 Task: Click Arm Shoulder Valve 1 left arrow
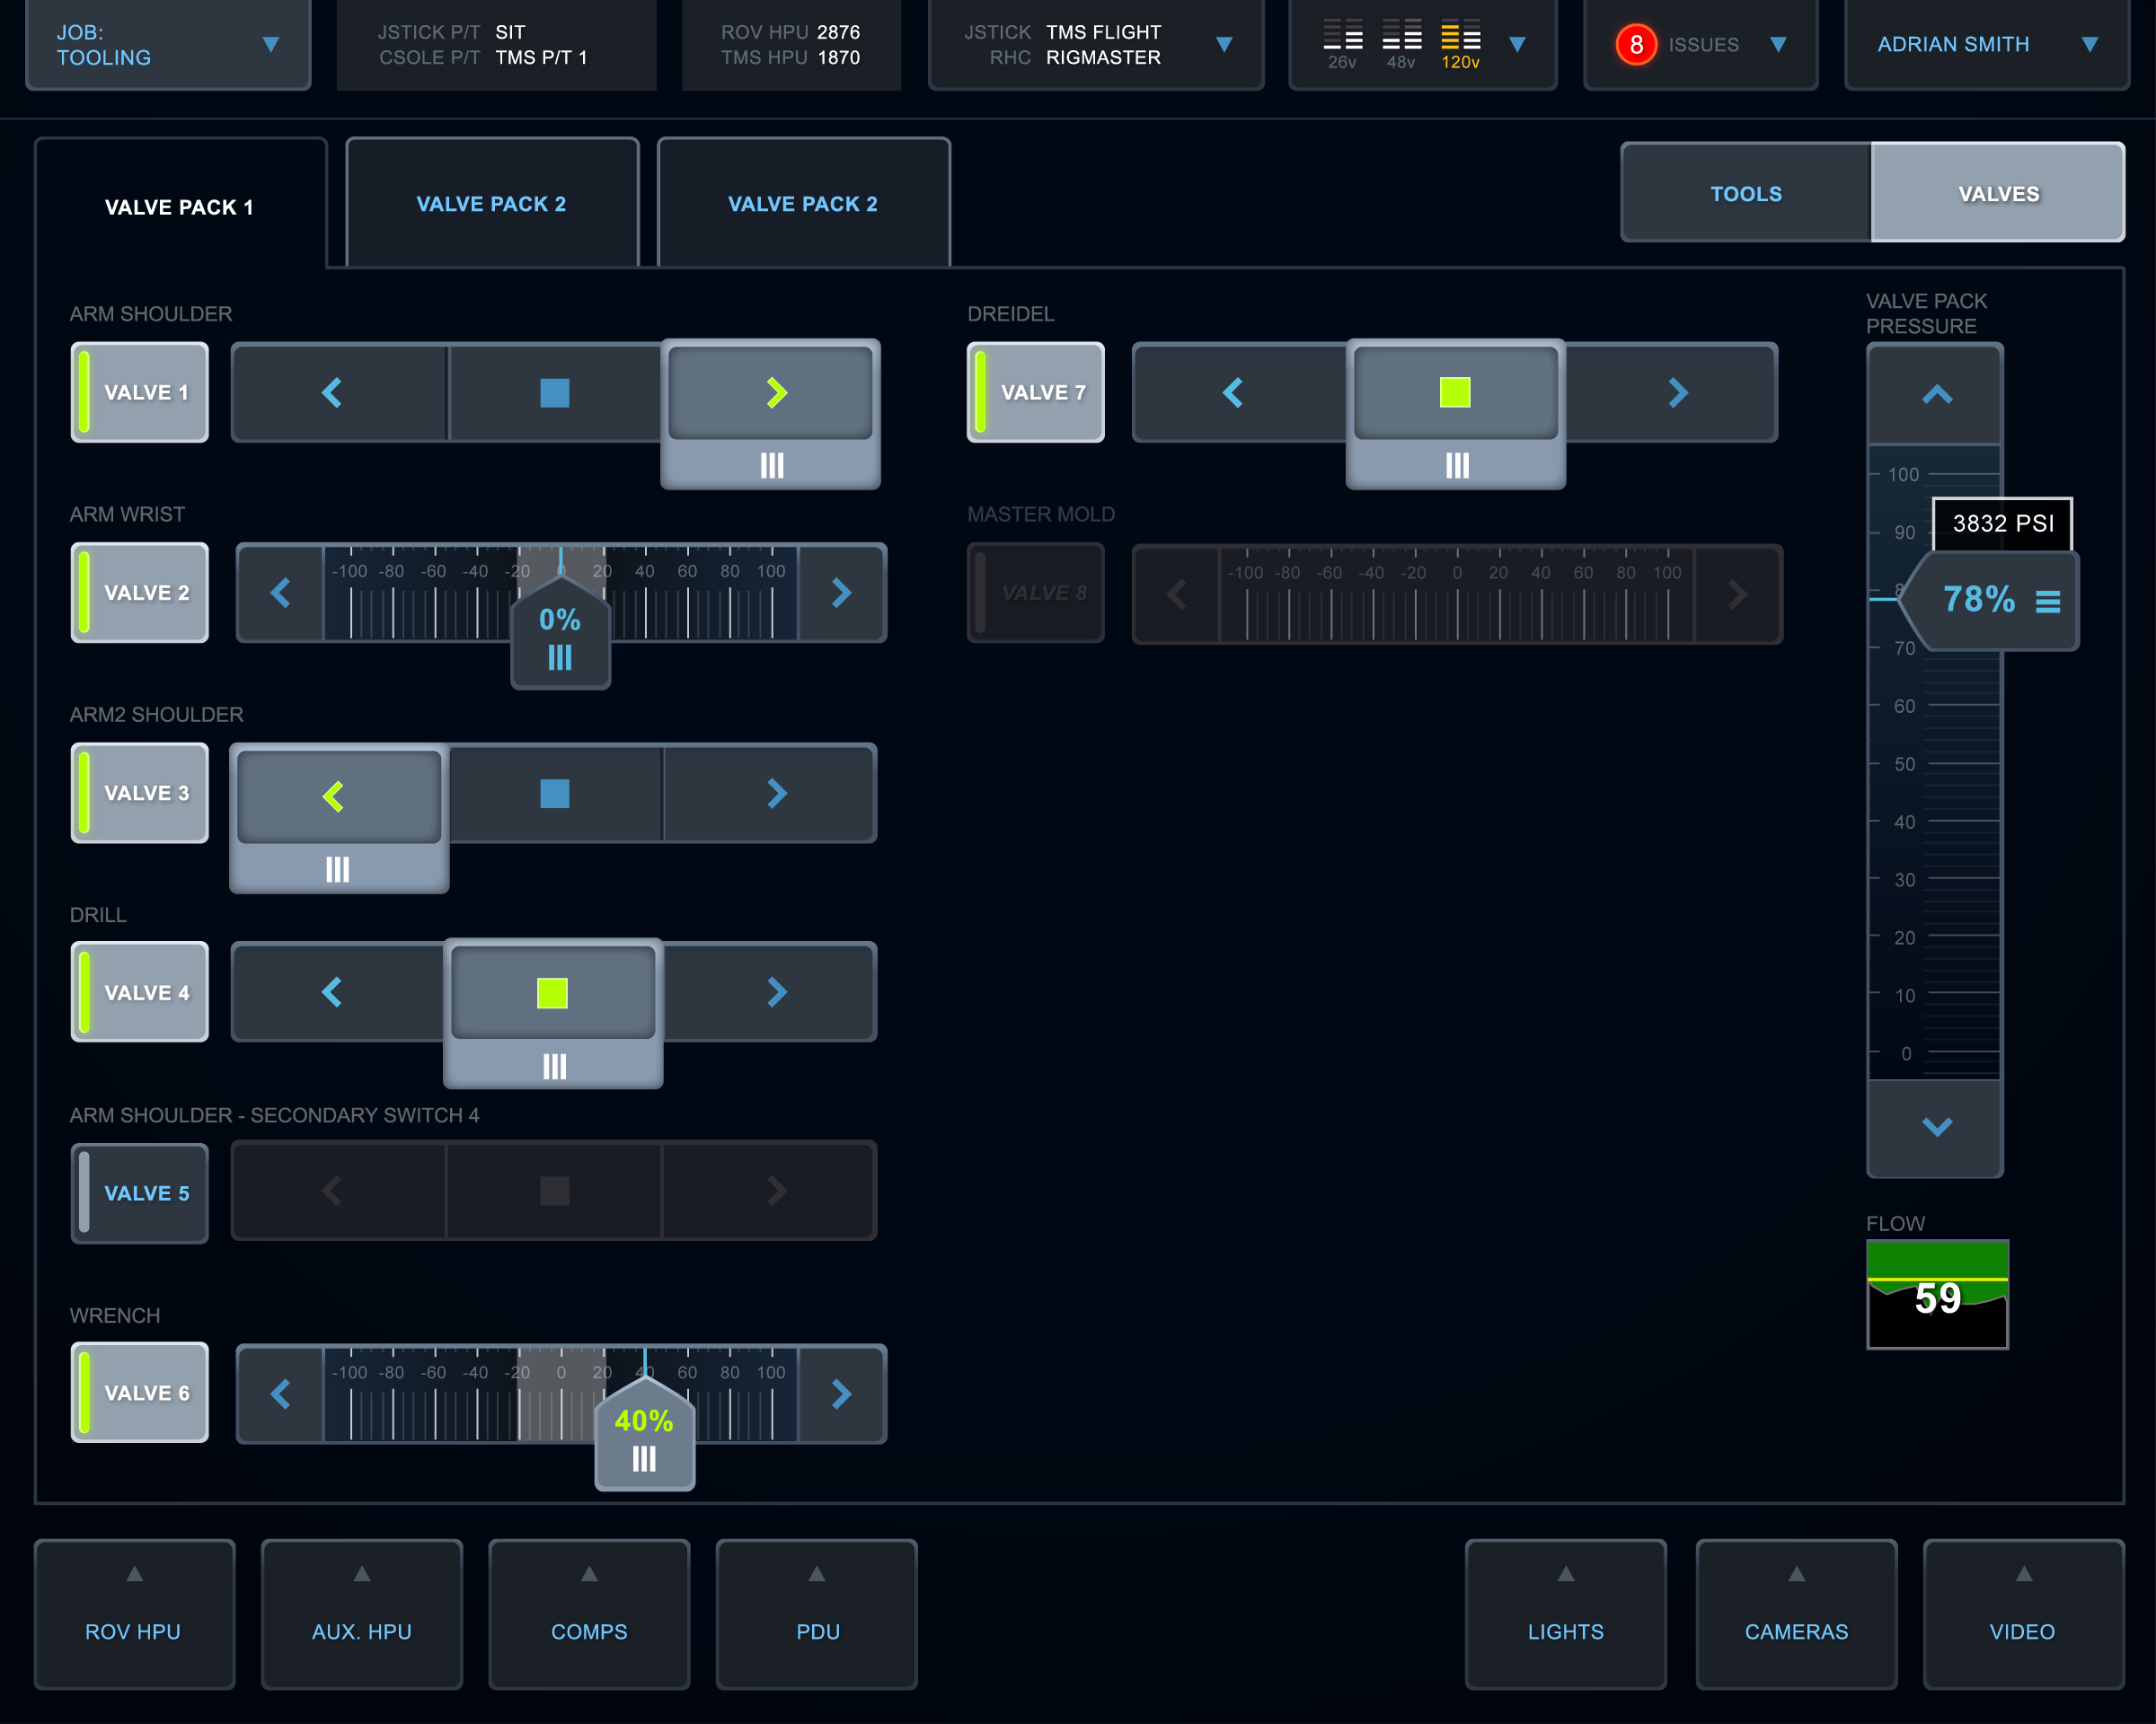click(333, 392)
